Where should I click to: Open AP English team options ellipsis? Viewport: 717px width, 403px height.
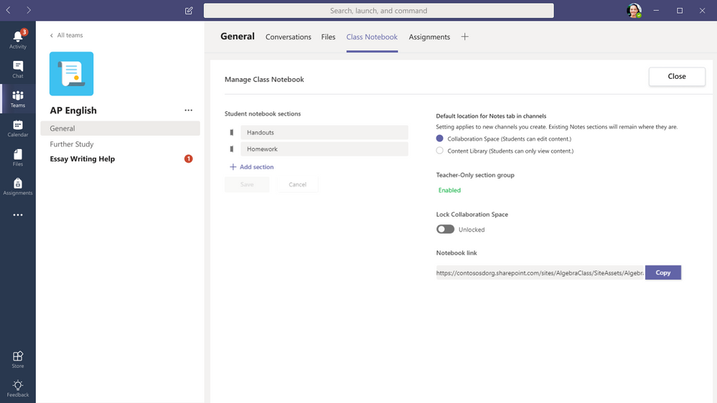[x=188, y=110]
